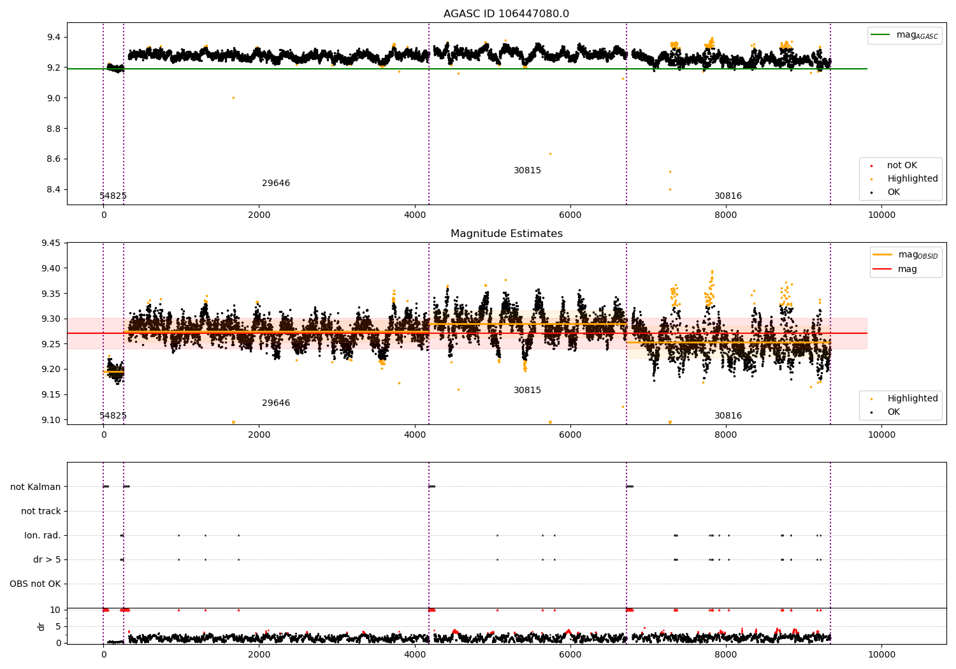Click OBSID label 54825 in Magnitude Estimates plot
956x669 pixels.
pyautogui.click(x=113, y=416)
